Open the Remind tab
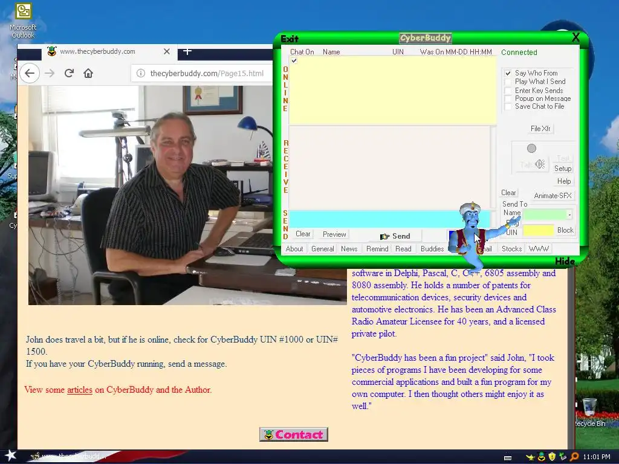Image resolution: width=619 pixels, height=464 pixels. tap(377, 248)
